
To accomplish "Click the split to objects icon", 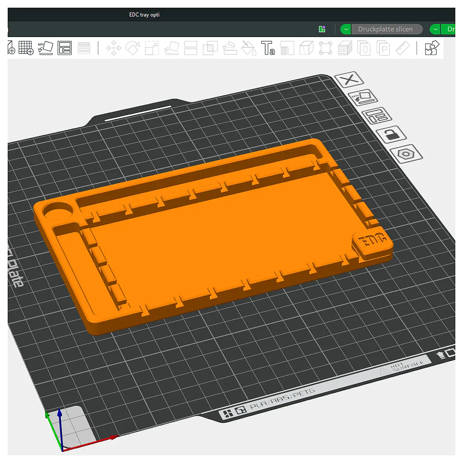I will (364, 48).
